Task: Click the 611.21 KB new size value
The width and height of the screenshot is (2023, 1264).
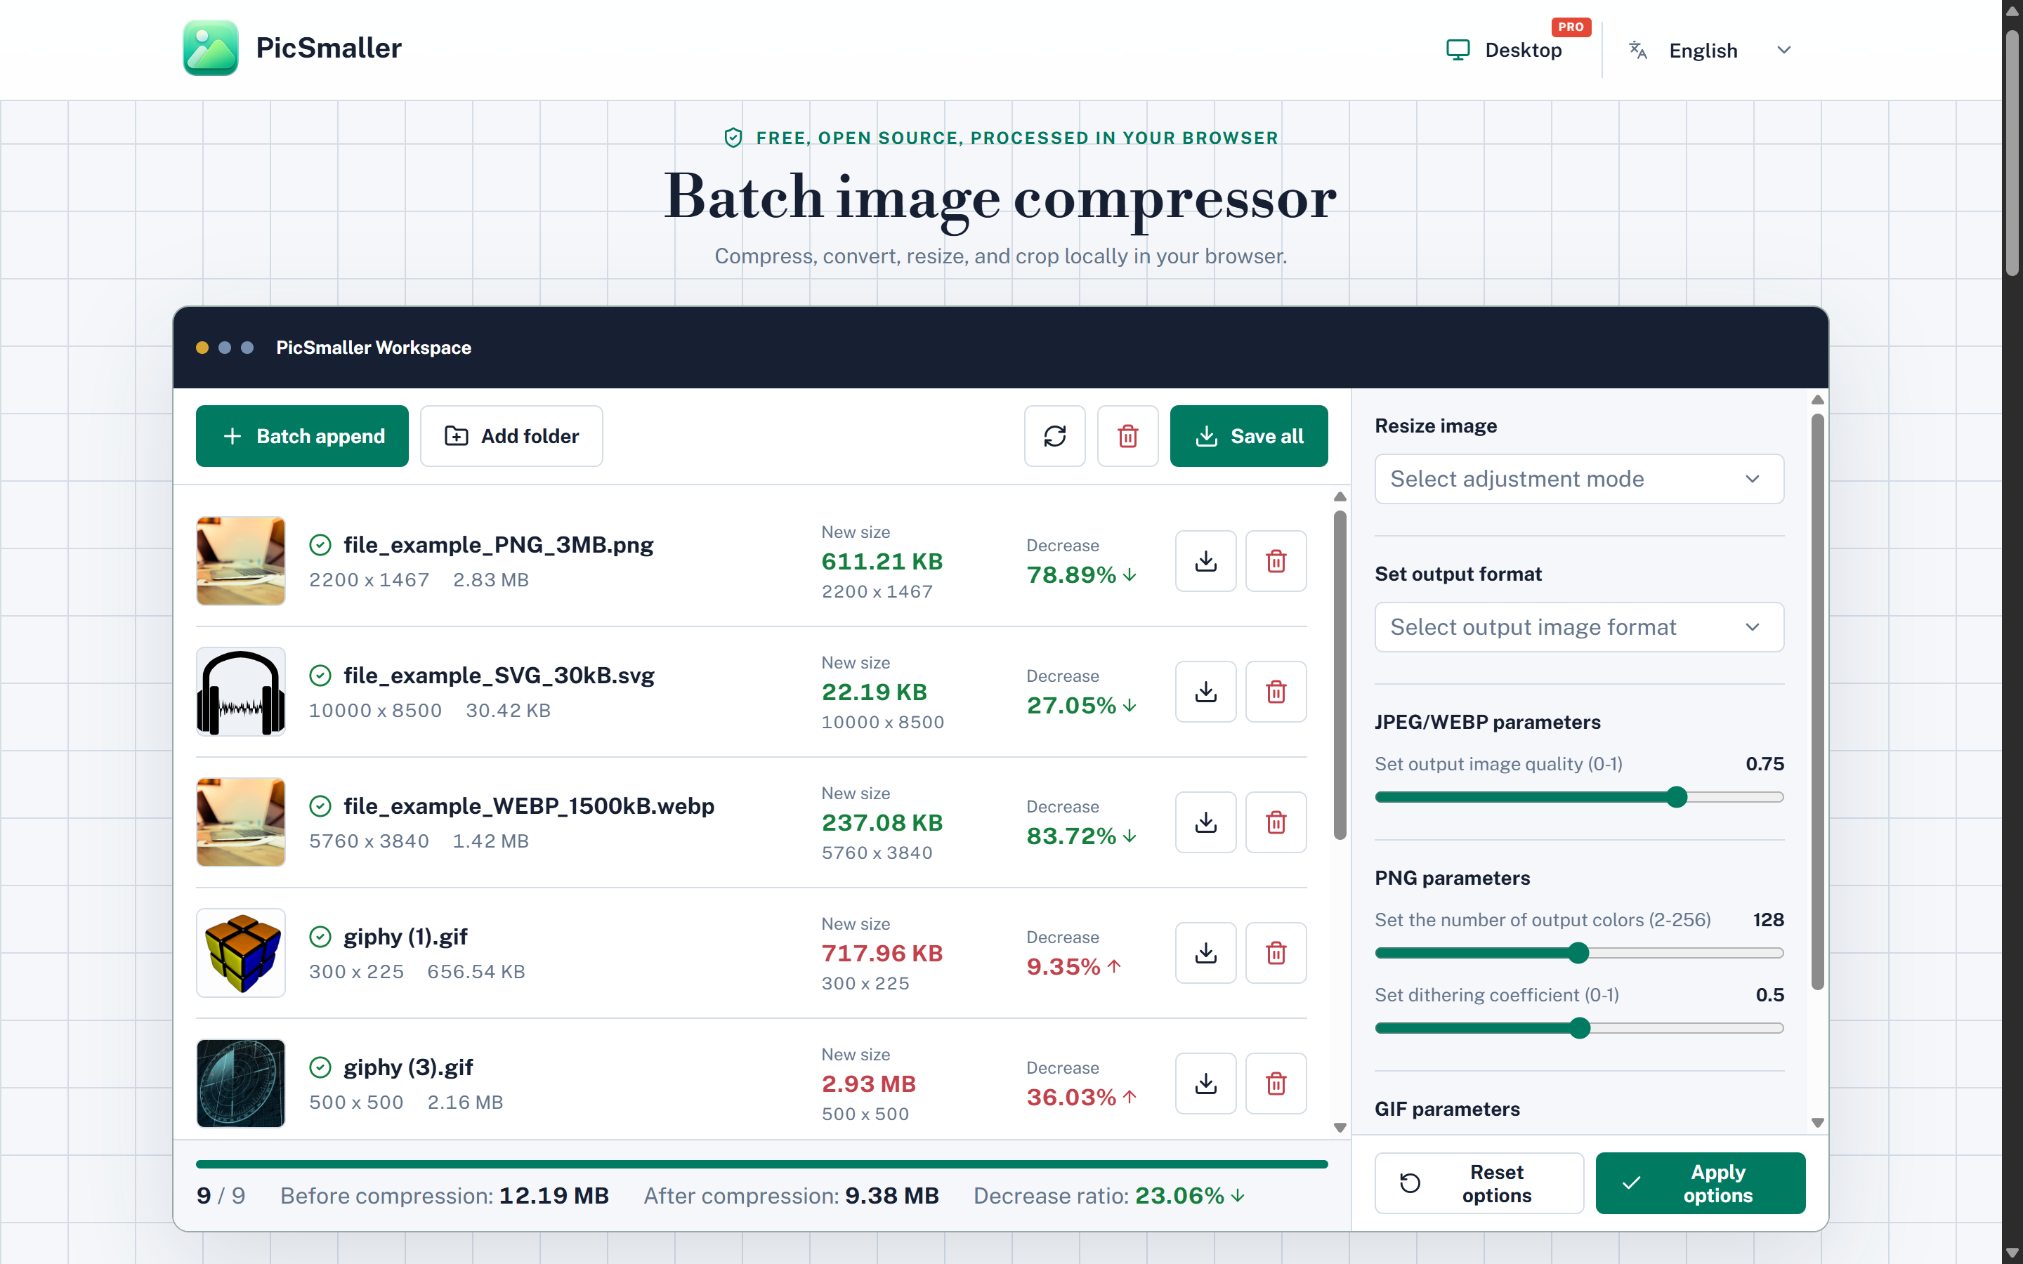Action: click(882, 562)
